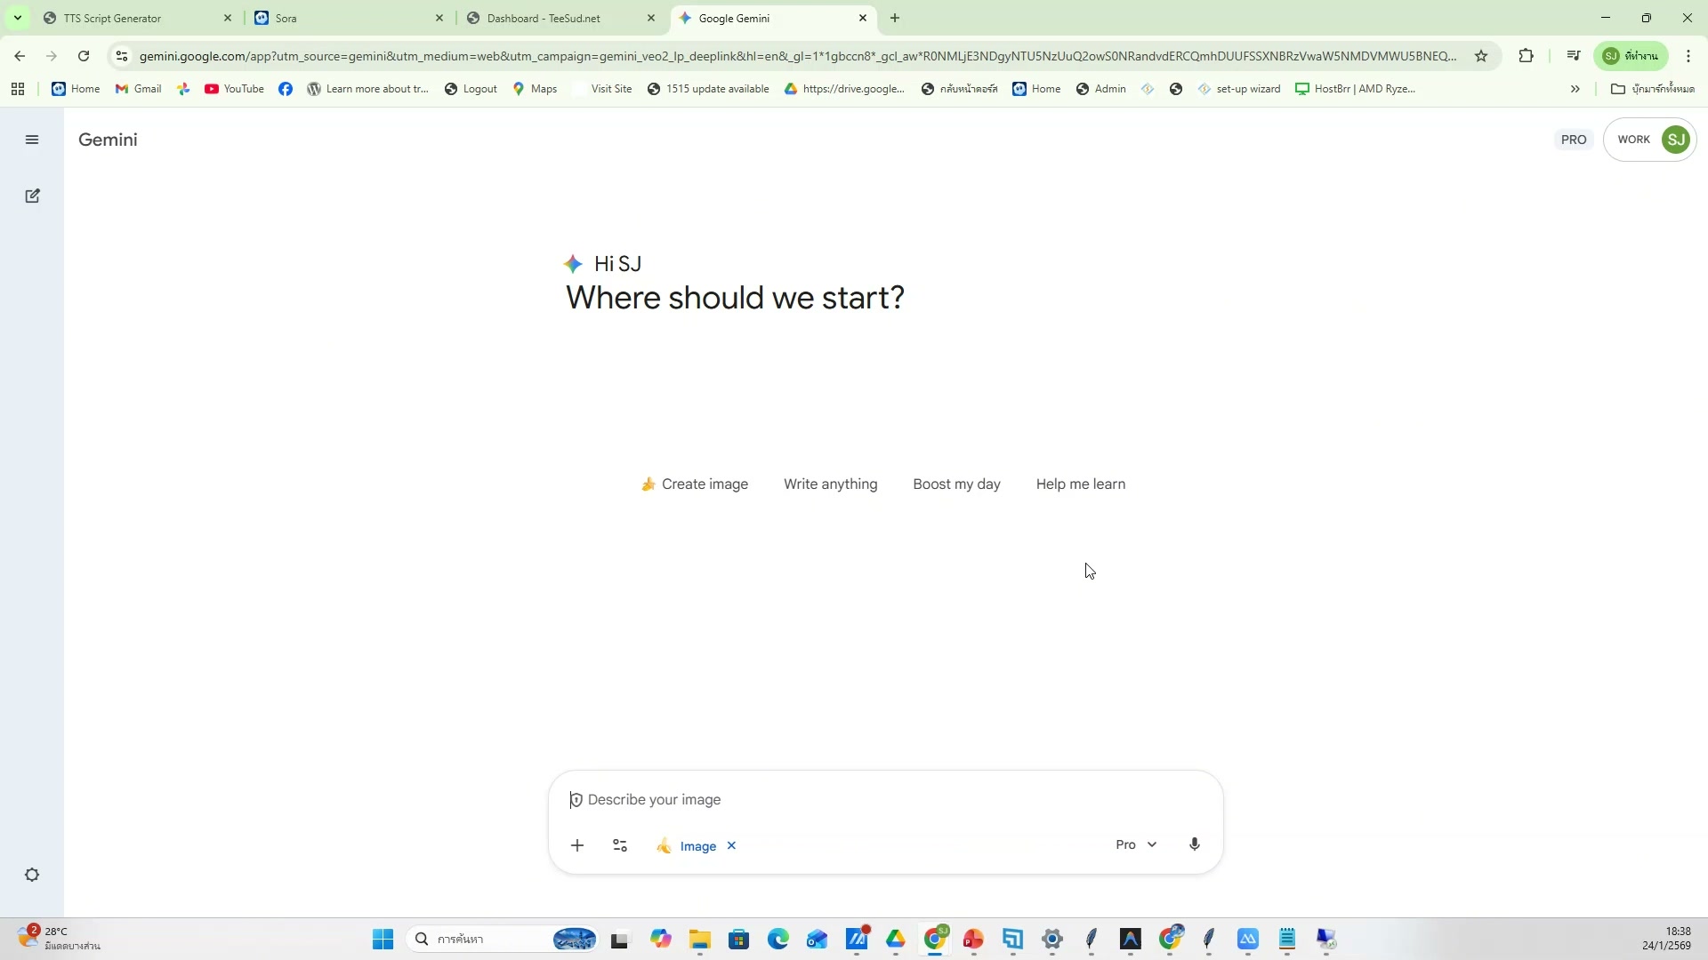The width and height of the screenshot is (1708, 960).
Task: Open Gemini settings gear in sidebar
Action: (x=32, y=875)
